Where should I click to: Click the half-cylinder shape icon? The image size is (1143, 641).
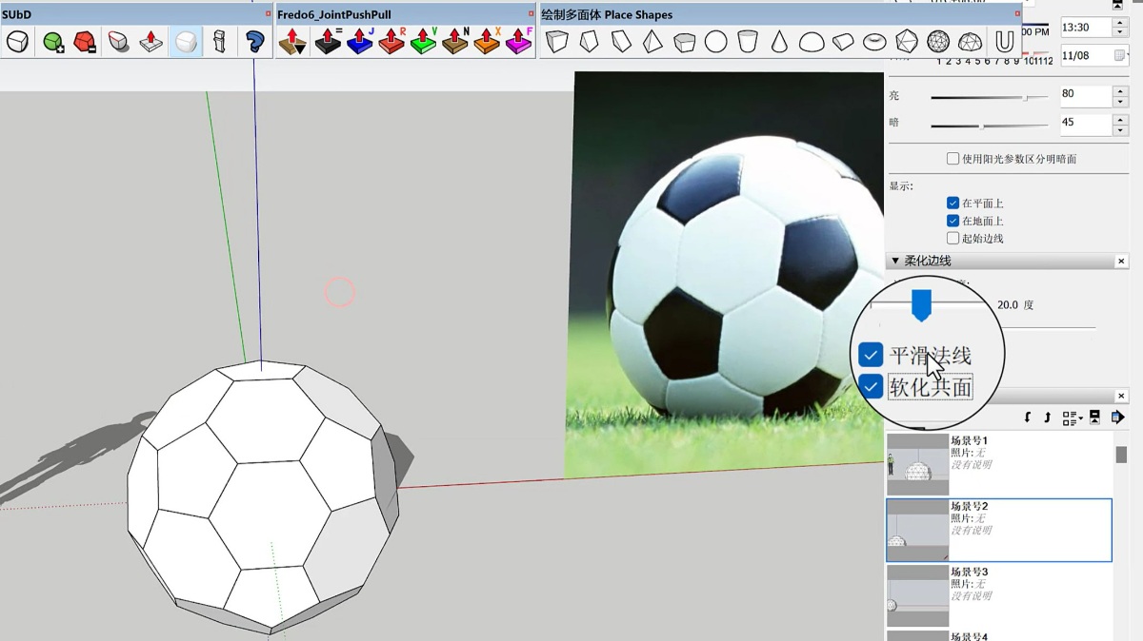click(x=843, y=42)
